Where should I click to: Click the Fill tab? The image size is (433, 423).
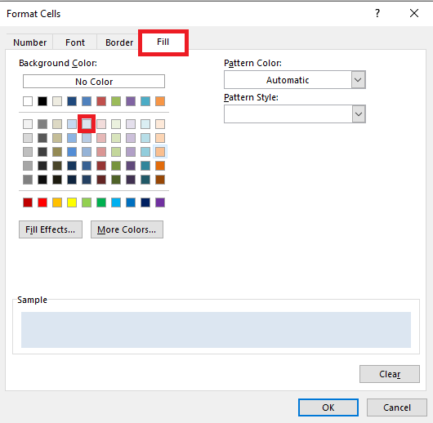[163, 42]
